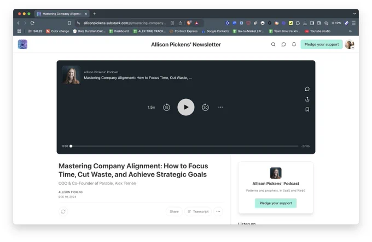372x242 pixels.
Task: Open the browser downloads icon
Action: [305, 23]
